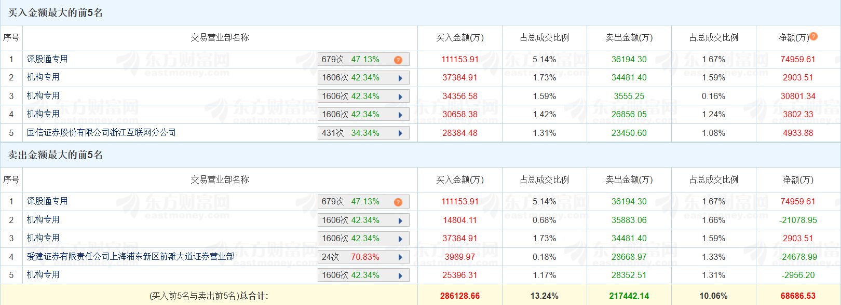Image resolution: width=841 pixels, height=305 pixels.
Task: Click blue arrow in 爱建证券 row
Action: (400, 257)
